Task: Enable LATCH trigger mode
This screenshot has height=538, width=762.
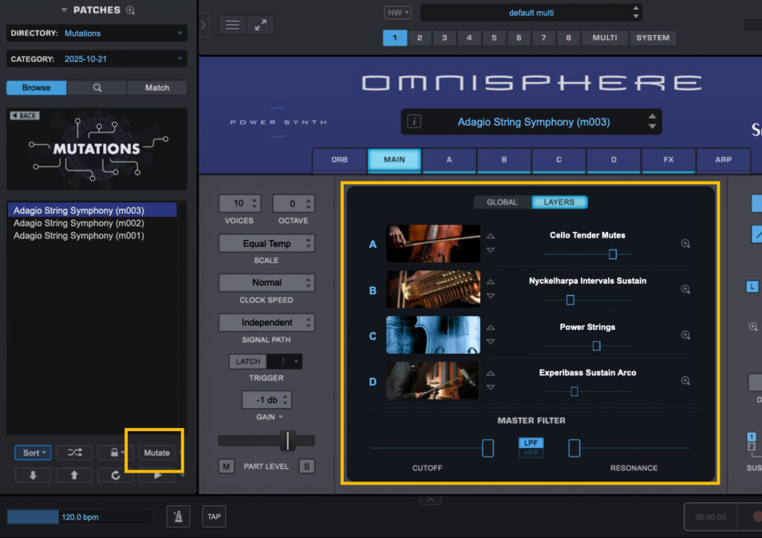Action: [246, 361]
